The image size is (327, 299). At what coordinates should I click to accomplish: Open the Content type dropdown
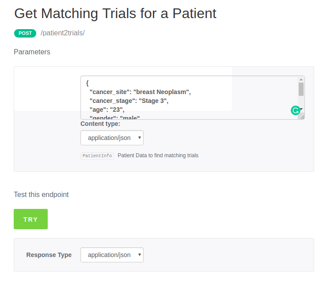pos(112,138)
